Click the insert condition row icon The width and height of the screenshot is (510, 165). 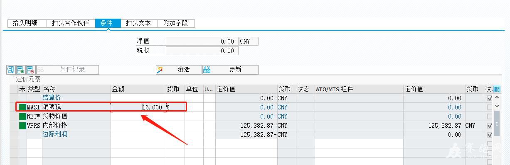pos(21,70)
